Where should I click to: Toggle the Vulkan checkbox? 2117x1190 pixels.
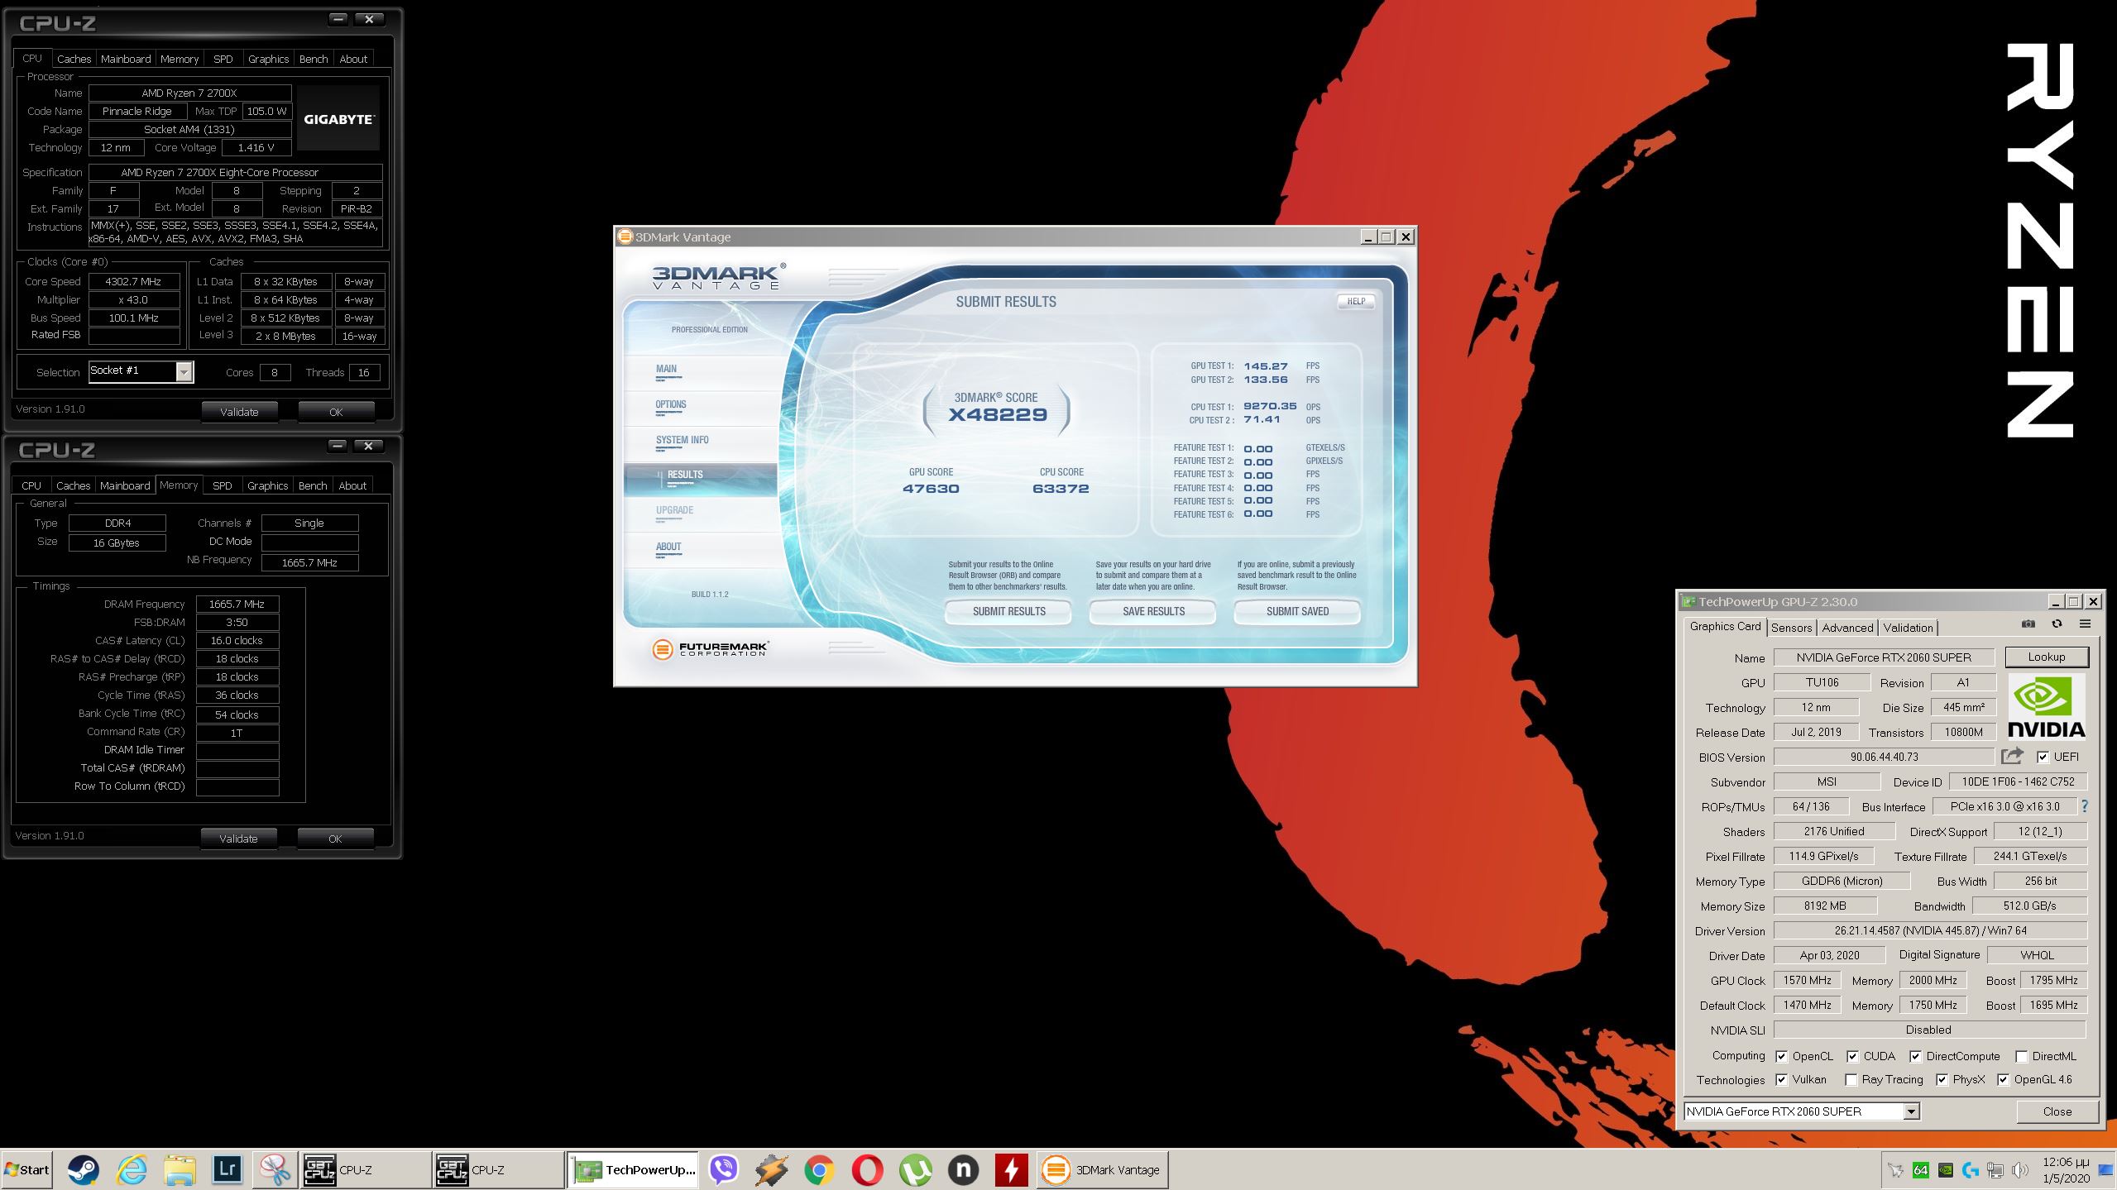pyautogui.click(x=1781, y=1079)
